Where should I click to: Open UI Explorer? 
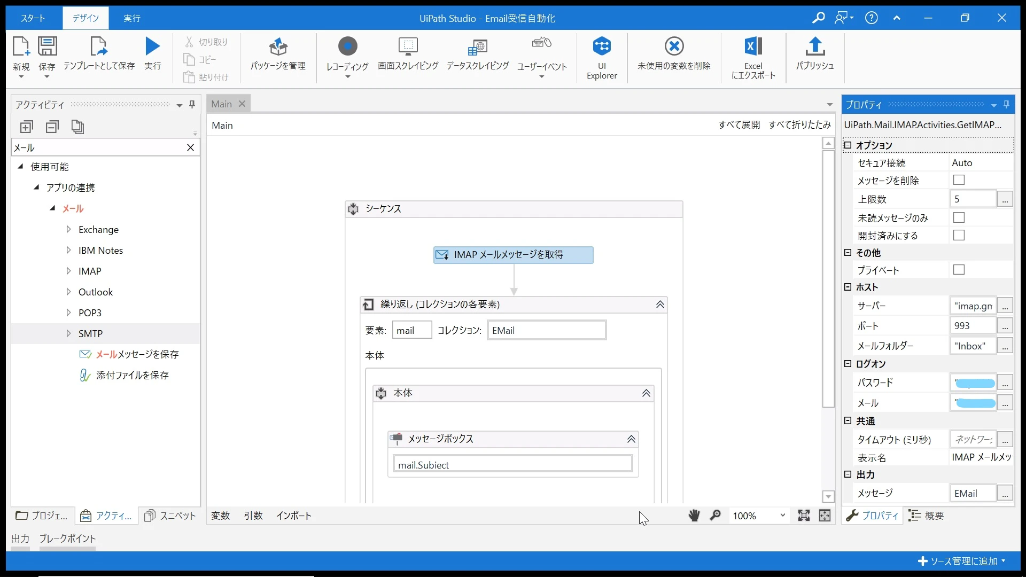602,47
